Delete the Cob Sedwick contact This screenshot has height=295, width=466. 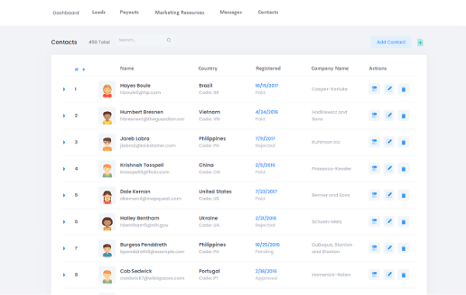coord(403,275)
